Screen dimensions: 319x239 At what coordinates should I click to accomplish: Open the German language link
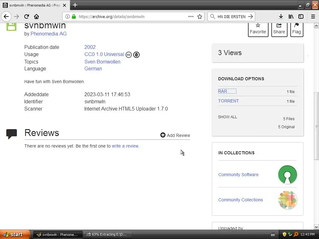click(x=93, y=69)
